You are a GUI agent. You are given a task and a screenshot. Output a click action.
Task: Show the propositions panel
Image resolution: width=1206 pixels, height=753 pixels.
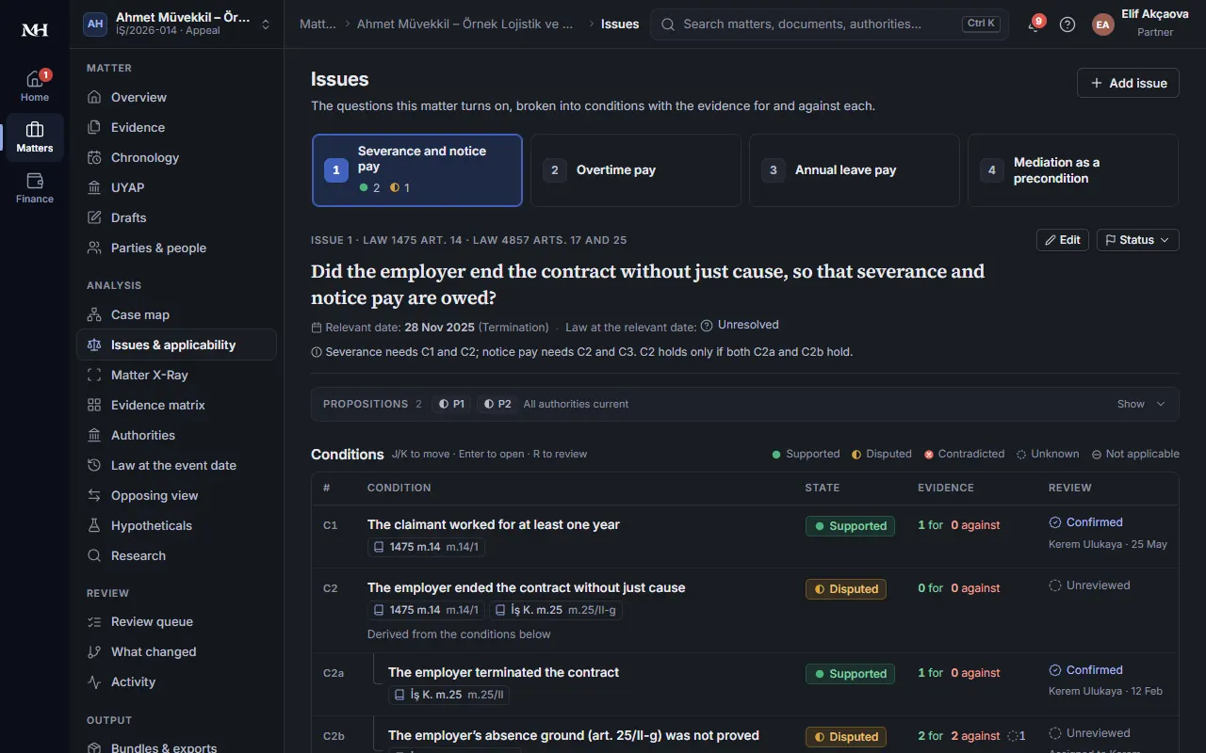click(x=1141, y=404)
